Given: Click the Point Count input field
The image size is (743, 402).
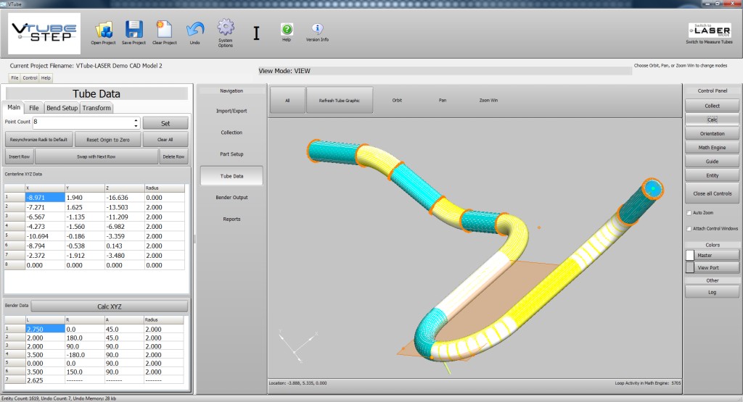Looking at the screenshot, I should pos(82,123).
